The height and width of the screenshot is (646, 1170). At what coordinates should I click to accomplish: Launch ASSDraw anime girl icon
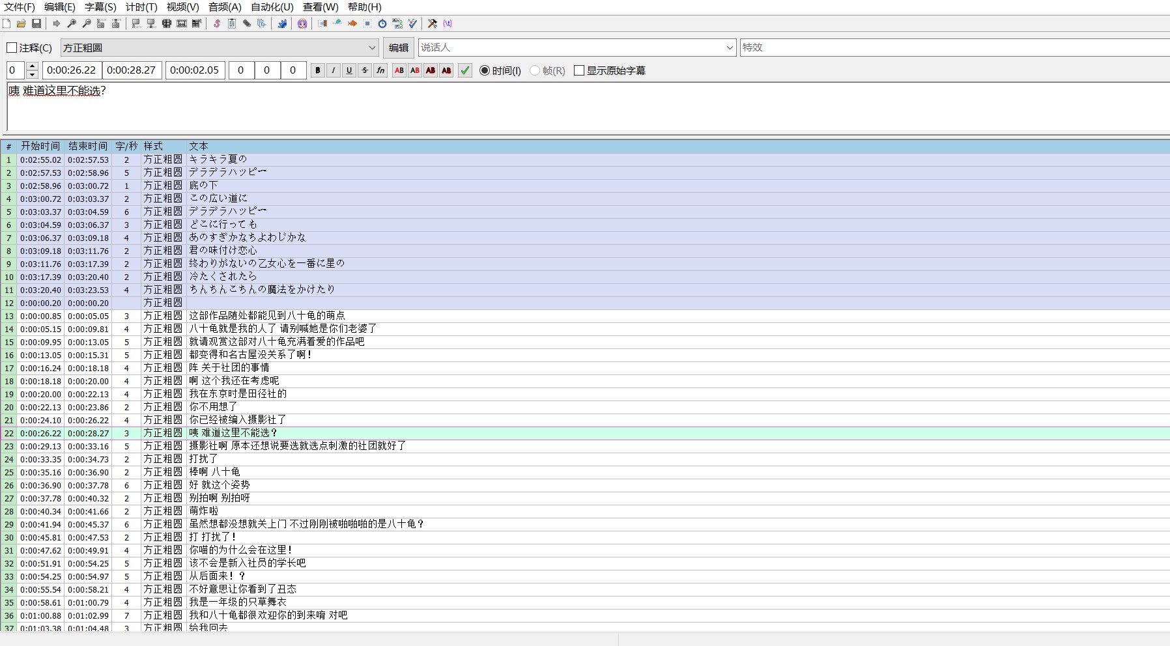(302, 23)
